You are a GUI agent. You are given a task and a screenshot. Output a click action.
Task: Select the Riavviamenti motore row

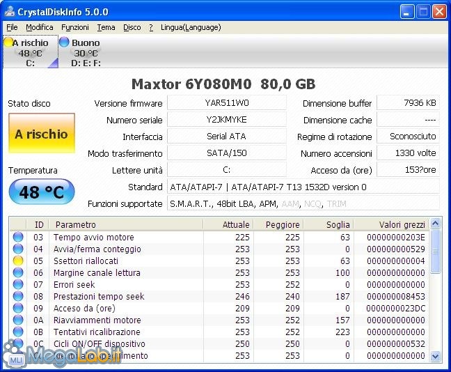point(219,320)
